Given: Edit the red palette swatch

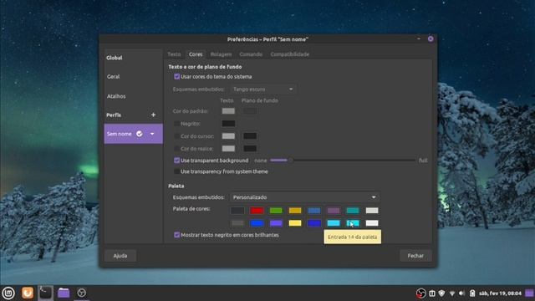Looking at the screenshot, I should pos(257,211).
